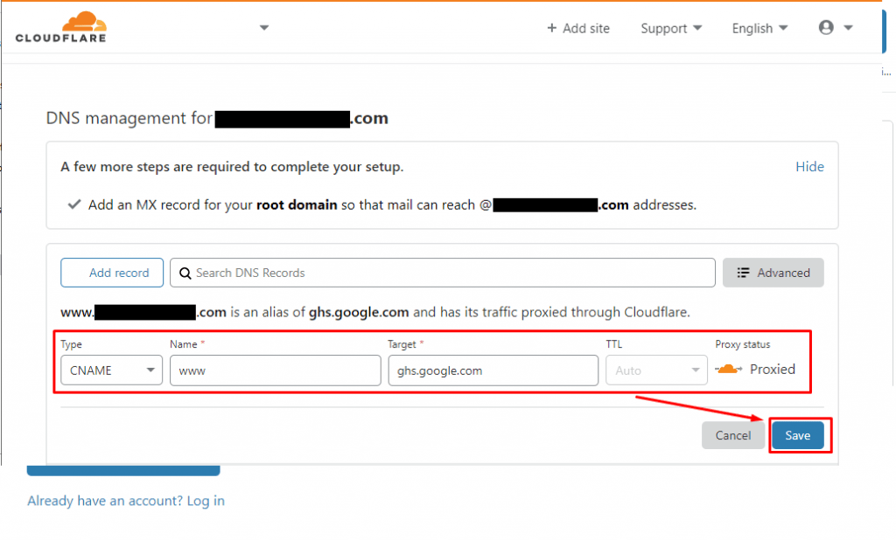This screenshot has height=540, width=896.
Task: Click the orange Cloudflare proxy cloud icon
Action: pyautogui.click(x=729, y=369)
